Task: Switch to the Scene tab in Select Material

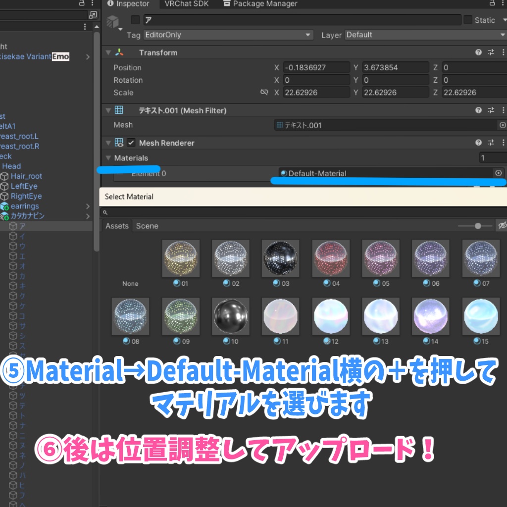Action: coord(147,226)
